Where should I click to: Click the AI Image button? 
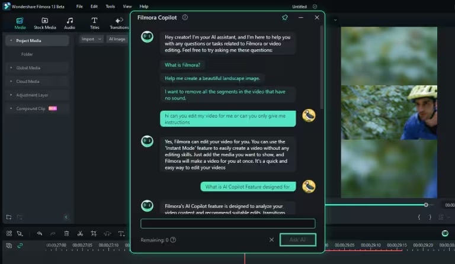(x=117, y=39)
